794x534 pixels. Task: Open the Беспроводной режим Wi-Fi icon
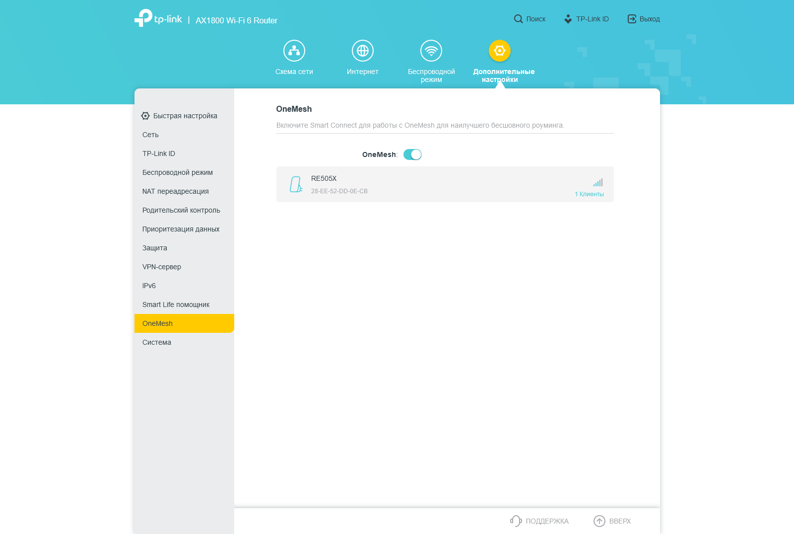431,51
